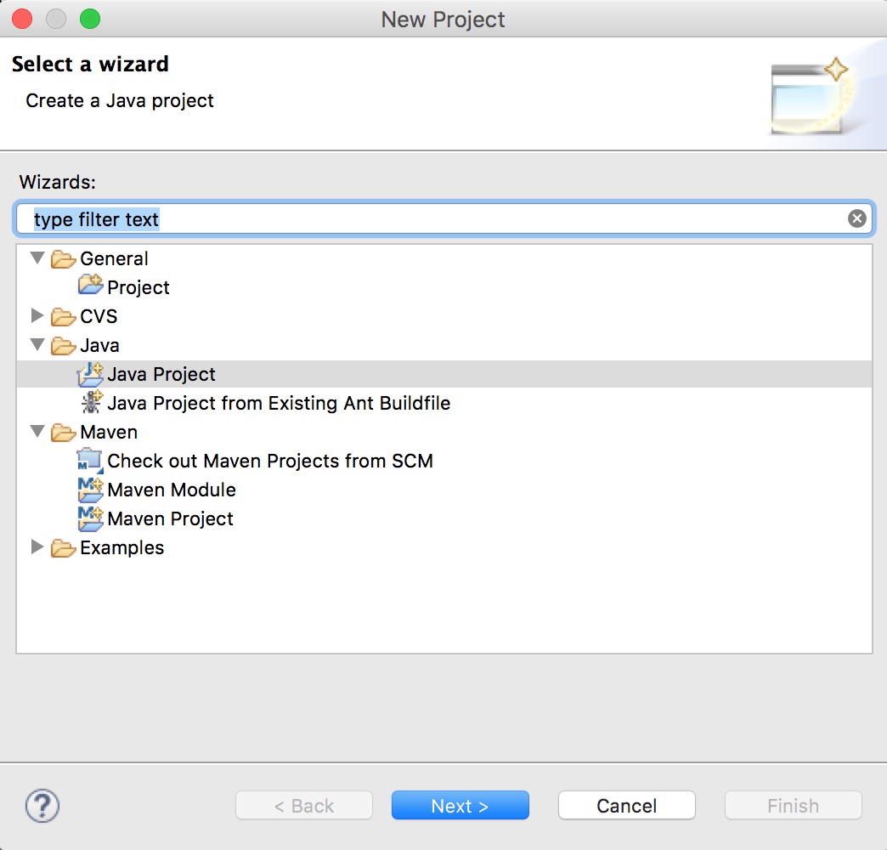Expand the CVS category

click(37, 315)
